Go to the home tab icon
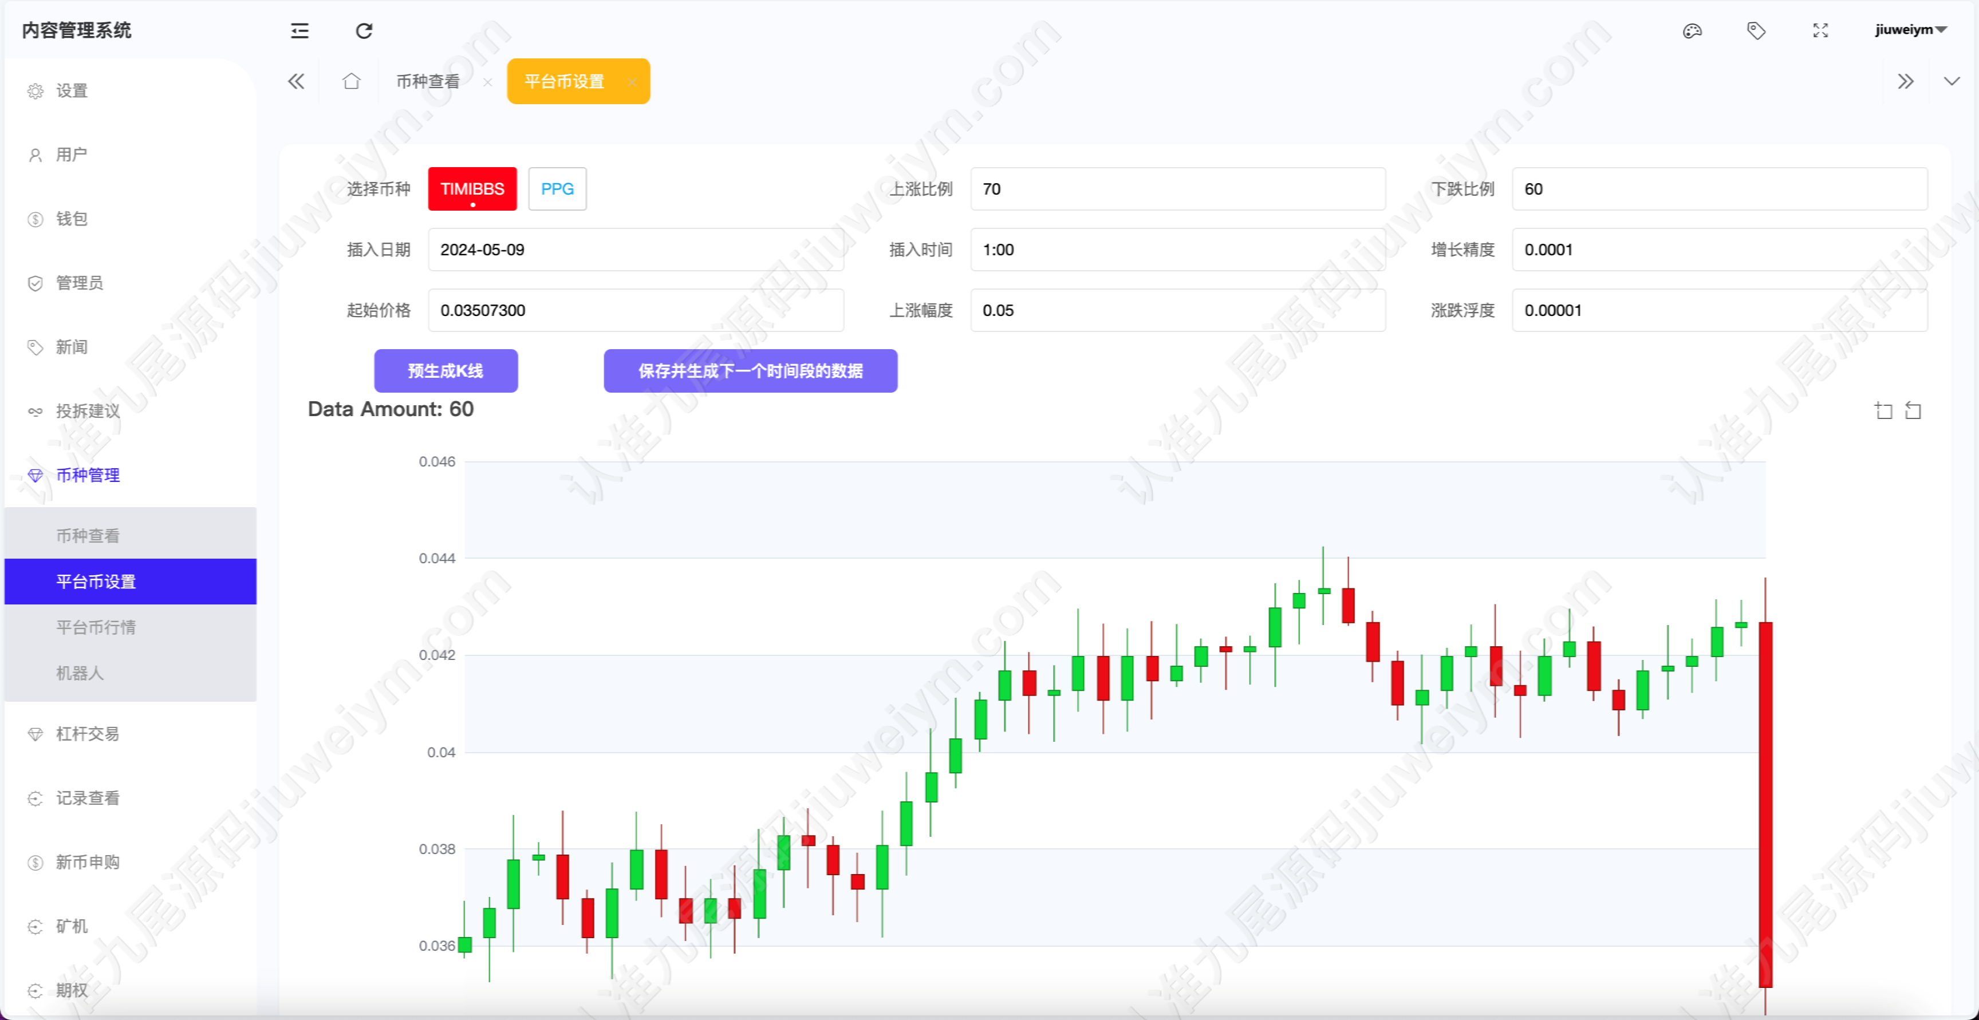 pyautogui.click(x=351, y=81)
